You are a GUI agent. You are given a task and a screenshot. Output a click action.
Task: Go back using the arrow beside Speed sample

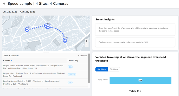tap(4, 4)
